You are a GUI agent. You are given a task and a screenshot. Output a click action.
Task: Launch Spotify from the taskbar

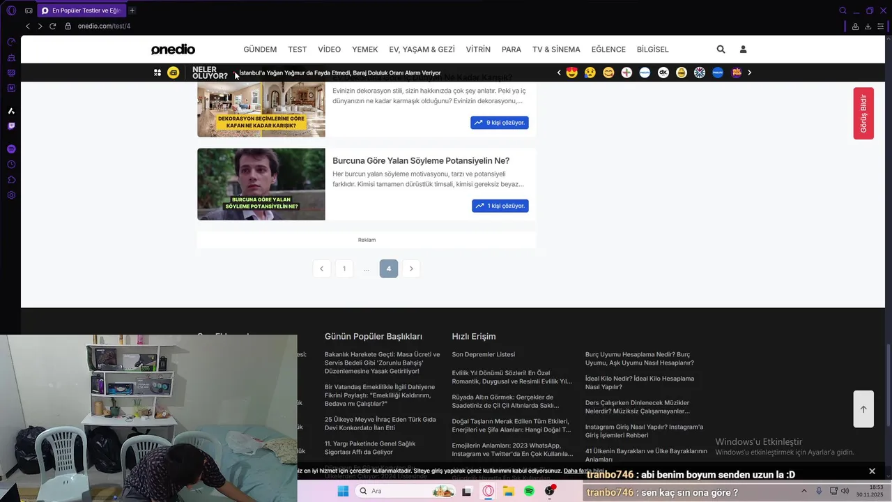coord(529,492)
